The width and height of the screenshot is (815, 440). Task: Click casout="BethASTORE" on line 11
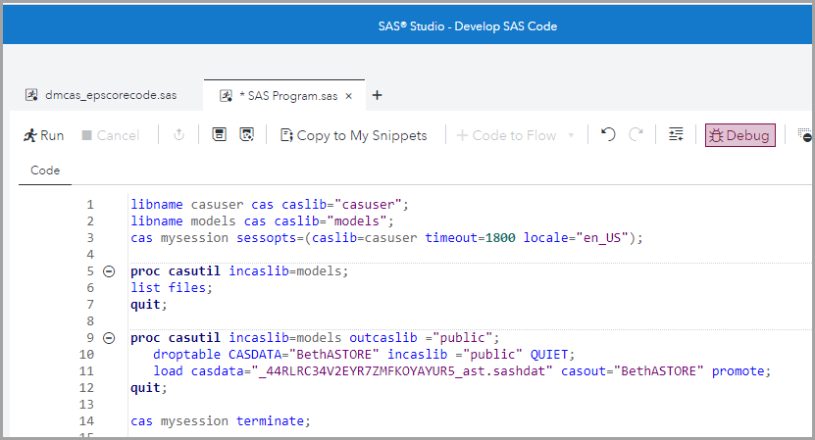[632, 370]
